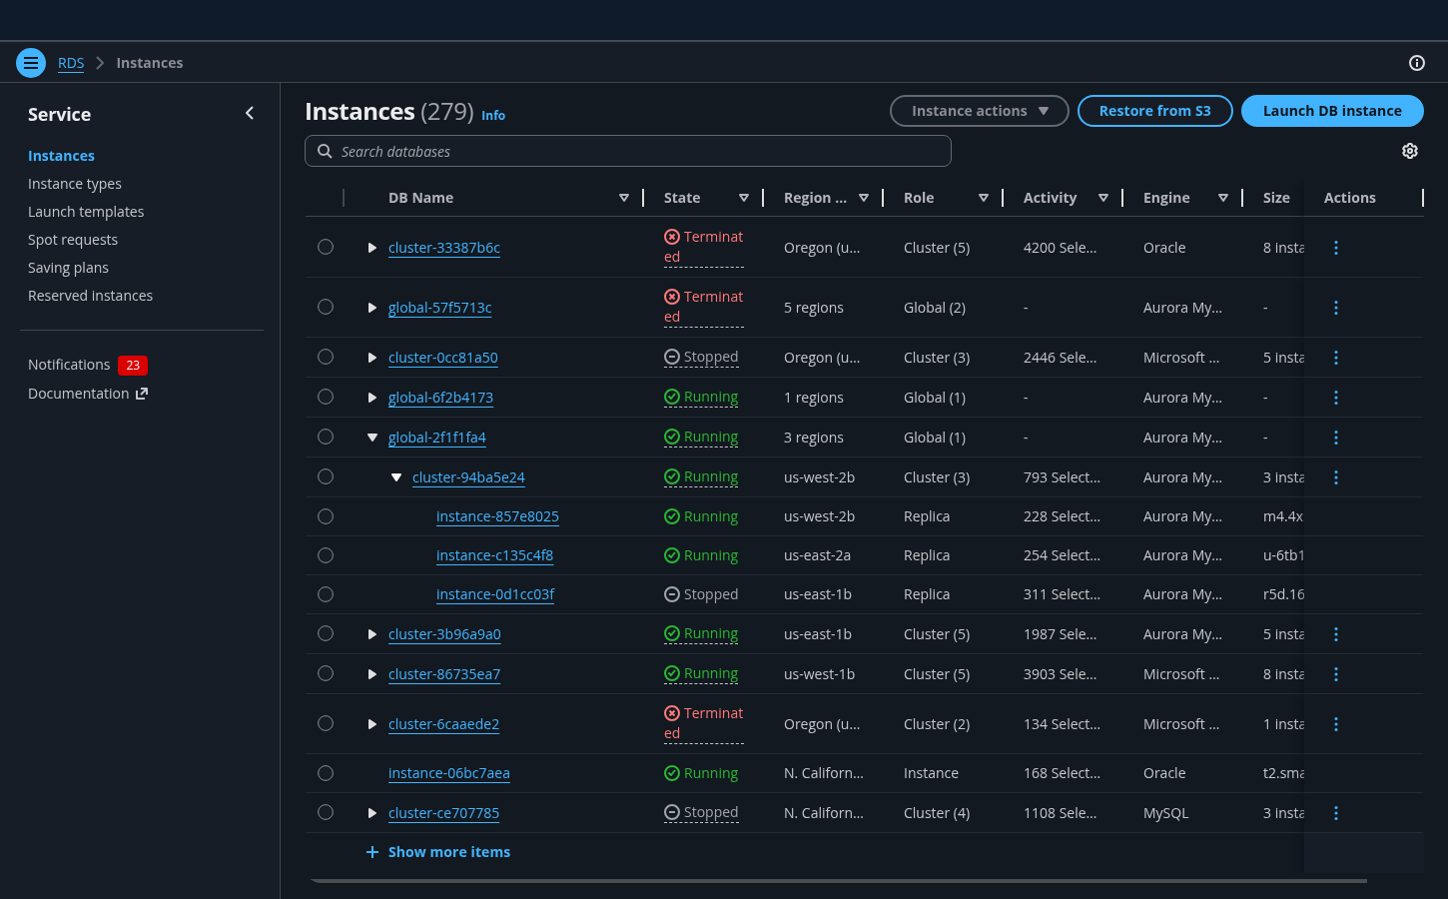Image resolution: width=1448 pixels, height=899 pixels.
Task: Click the DB Name column sort icon
Action: [623, 198]
